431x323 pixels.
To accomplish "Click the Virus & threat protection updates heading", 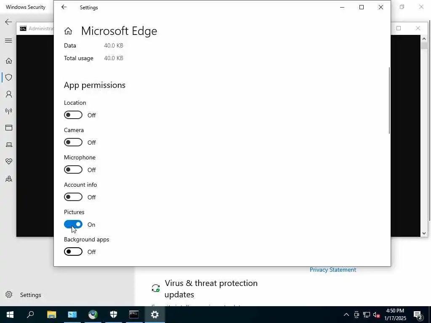I will click(x=211, y=289).
